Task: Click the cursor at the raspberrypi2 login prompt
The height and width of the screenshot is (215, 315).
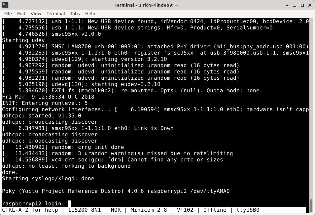Action: pos(70,204)
